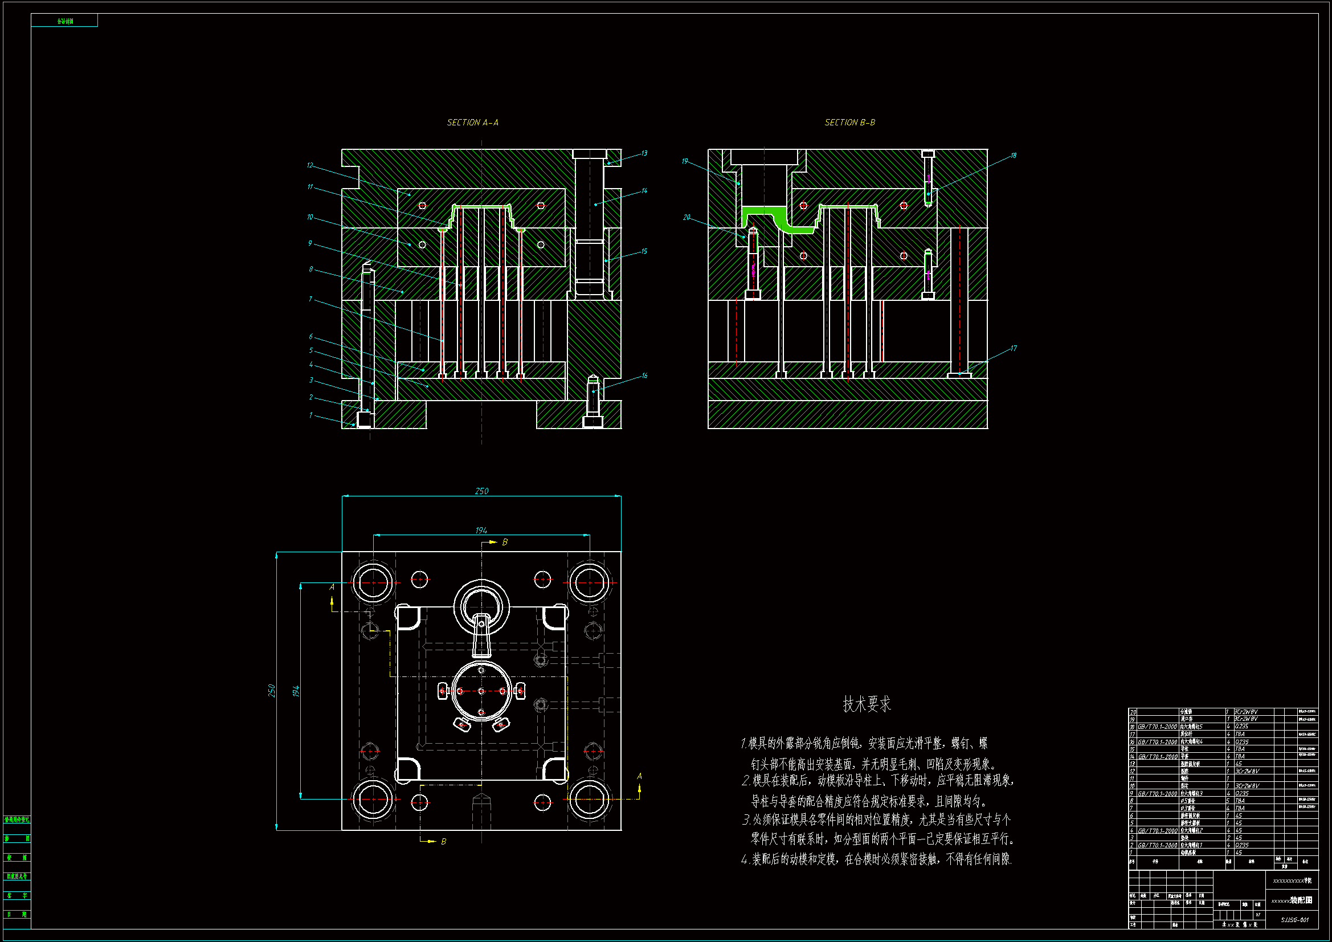
Task: Click balloon number 13 in Section A-A
Action: point(644,153)
